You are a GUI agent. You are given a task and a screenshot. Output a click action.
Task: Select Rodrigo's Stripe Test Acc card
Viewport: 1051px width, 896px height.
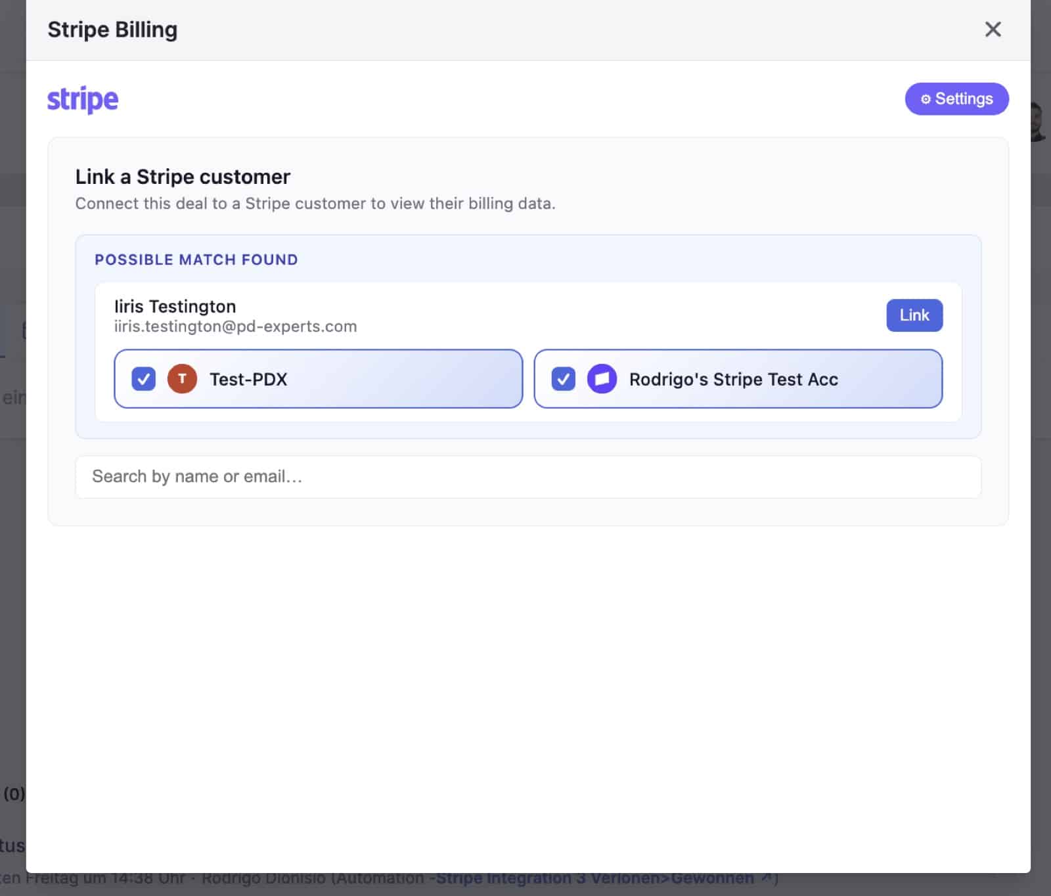coord(738,379)
